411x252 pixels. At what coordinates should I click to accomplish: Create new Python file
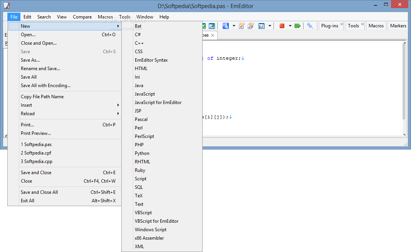pos(162,153)
